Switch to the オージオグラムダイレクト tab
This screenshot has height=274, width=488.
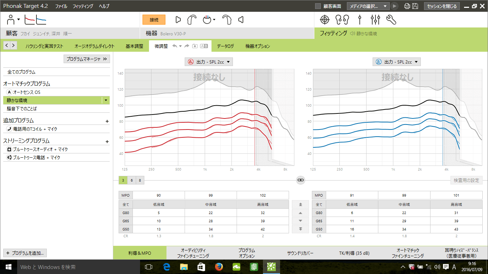point(94,46)
